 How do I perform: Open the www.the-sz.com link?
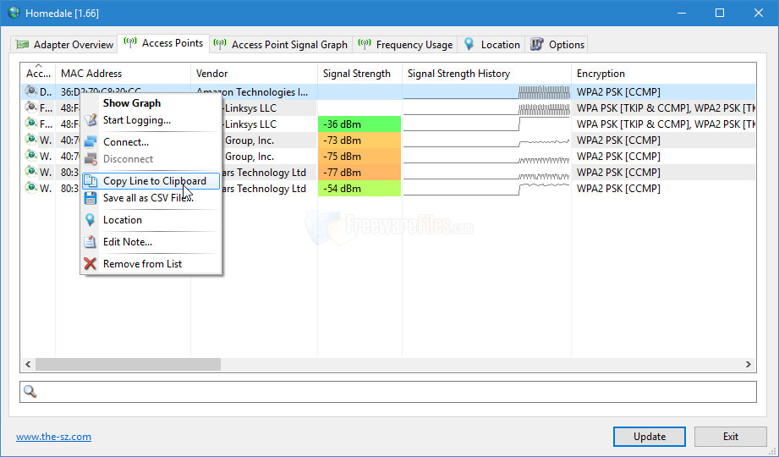point(53,437)
